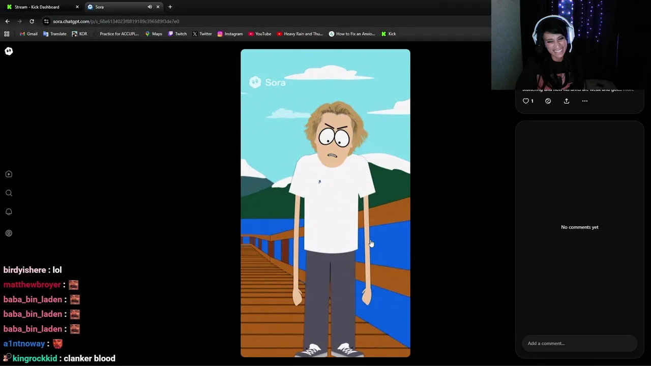Share the Sora post via the share icon
This screenshot has height=366, width=651.
(566, 101)
